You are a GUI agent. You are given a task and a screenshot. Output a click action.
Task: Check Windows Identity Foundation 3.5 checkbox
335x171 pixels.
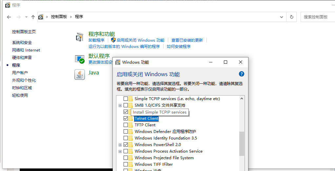tap(126, 138)
